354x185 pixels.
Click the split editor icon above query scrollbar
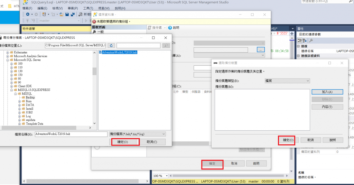coord(292,34)
